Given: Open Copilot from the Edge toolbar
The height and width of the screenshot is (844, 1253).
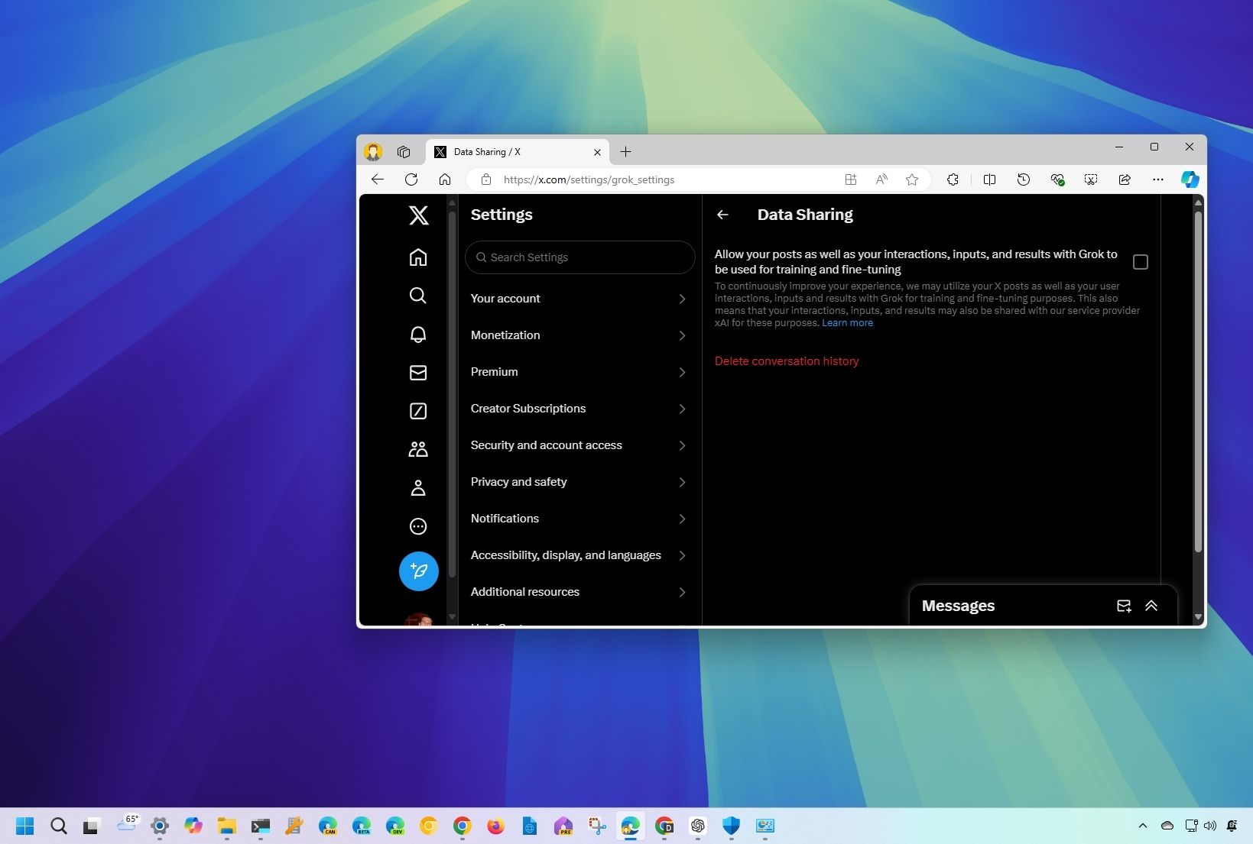Looking at the screenshot, I should tap(1190, 179).
